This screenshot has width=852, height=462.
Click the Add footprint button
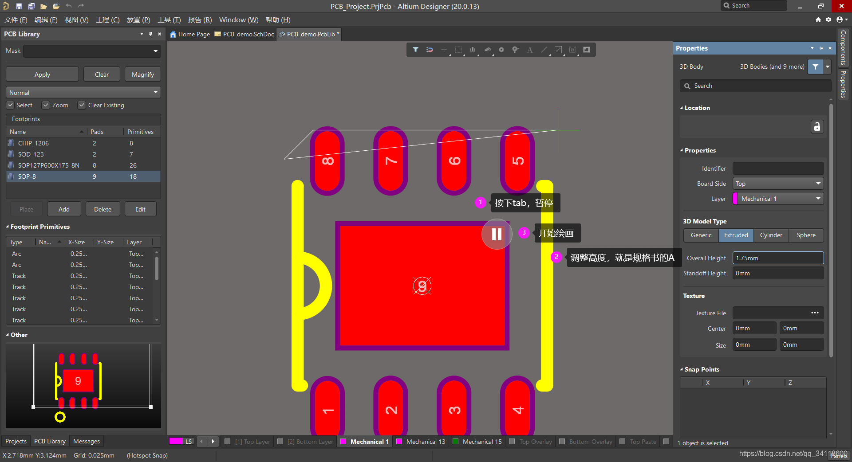tap(64, 209)
